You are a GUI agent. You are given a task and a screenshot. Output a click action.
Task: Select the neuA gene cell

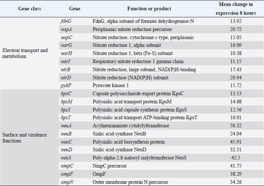click(66, 126)
